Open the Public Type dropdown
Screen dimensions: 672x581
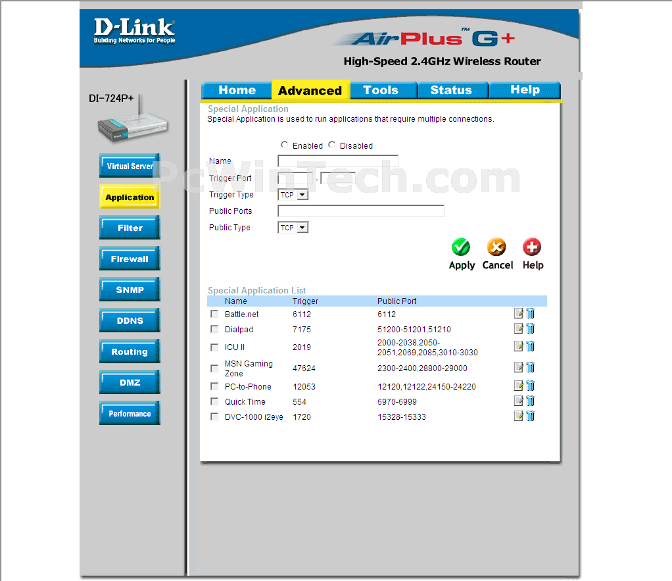pos(293,228)
